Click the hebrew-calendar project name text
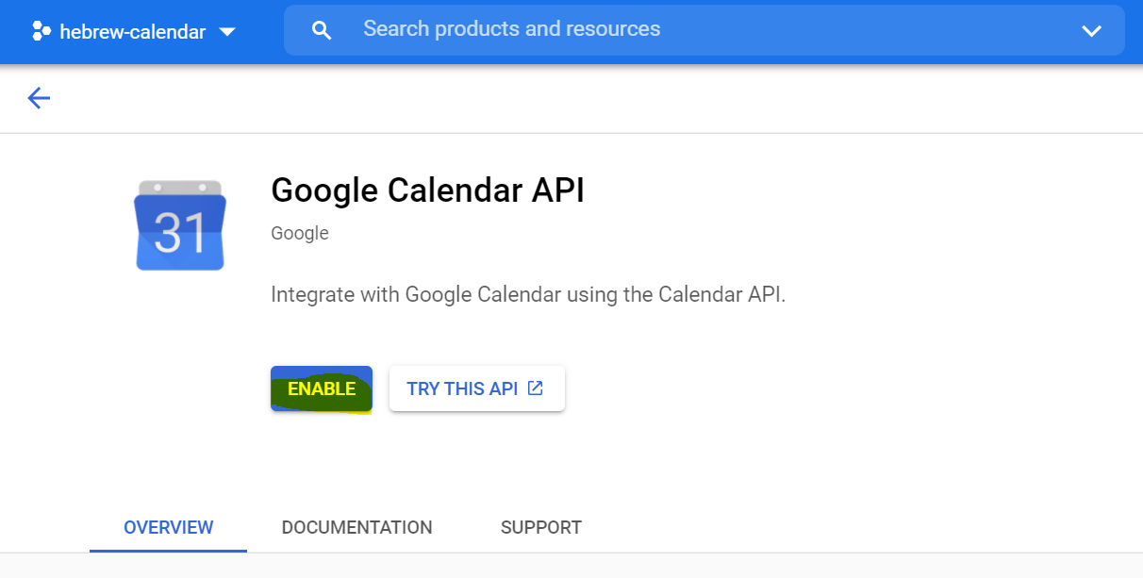The height and width of the screenshot is (578, 1143). pos(132,30)
